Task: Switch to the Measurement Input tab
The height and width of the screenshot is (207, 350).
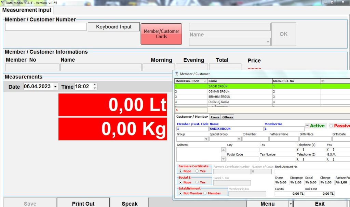Action: pyautogui.click(x=27, y=10)
